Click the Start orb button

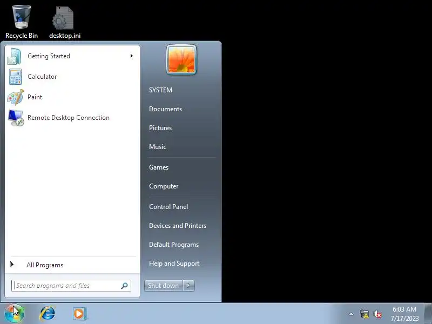tap(15, 313)
